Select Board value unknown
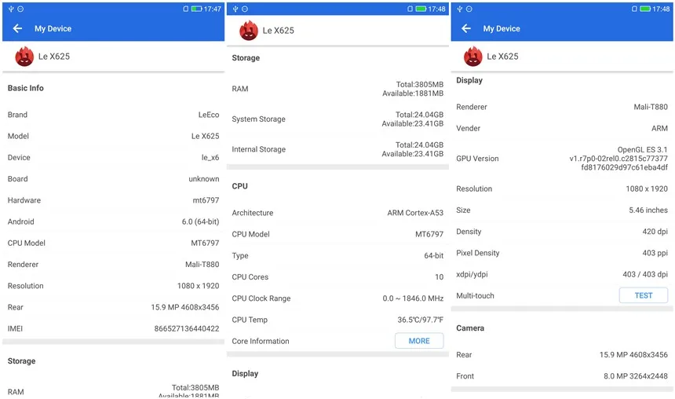This screenshot has height=399, width=675. [x=203, y=179]
